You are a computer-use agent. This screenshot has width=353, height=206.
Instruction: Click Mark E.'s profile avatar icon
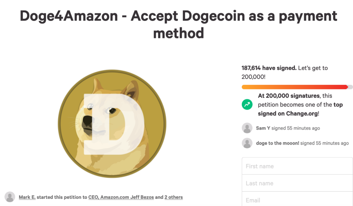pyautogui.click(x=10, y=197)
